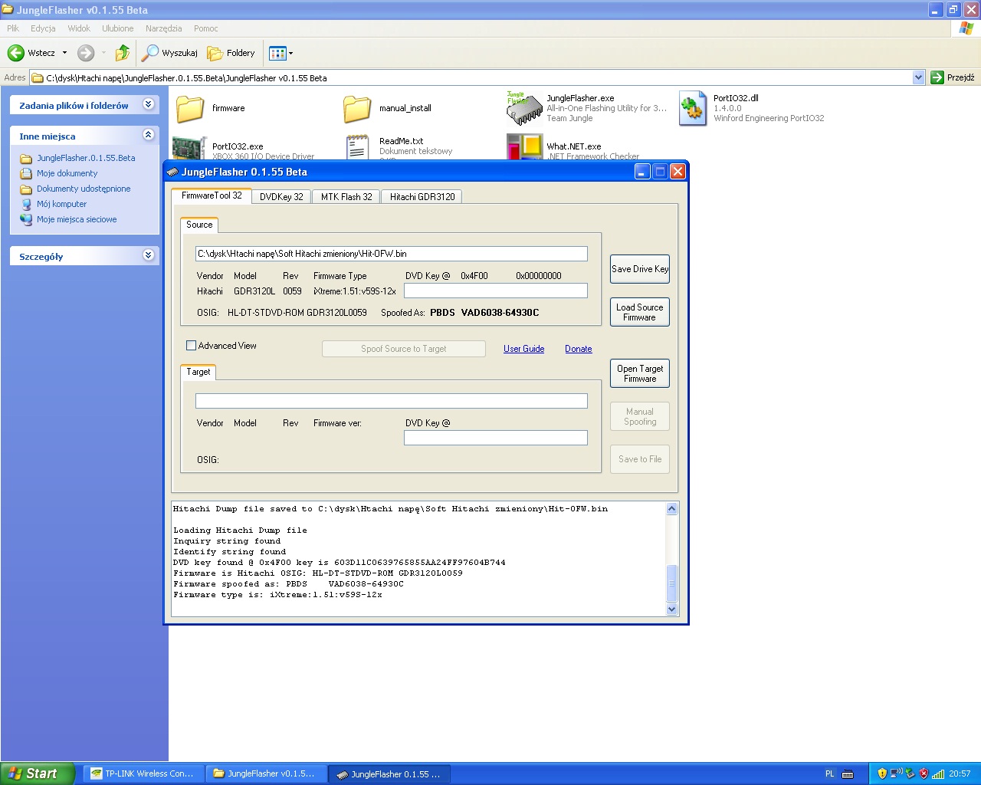Open Mój komputer in side panel
The image size is (981, 785).
click(62, 204)
